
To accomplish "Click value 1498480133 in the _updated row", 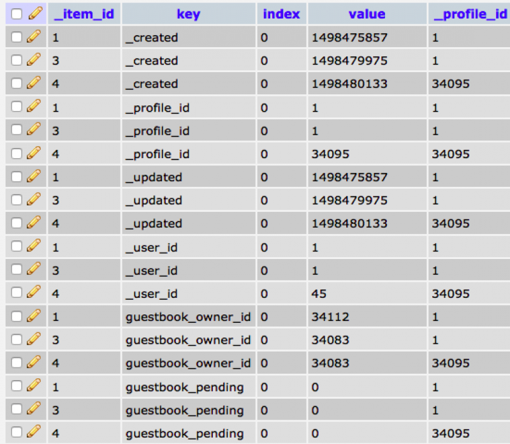I will tap(349, 223).
